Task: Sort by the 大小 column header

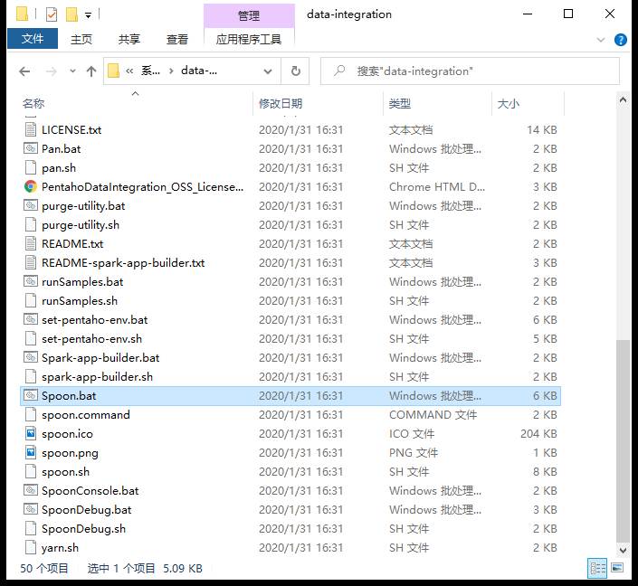Action: [x=509, y=103]
